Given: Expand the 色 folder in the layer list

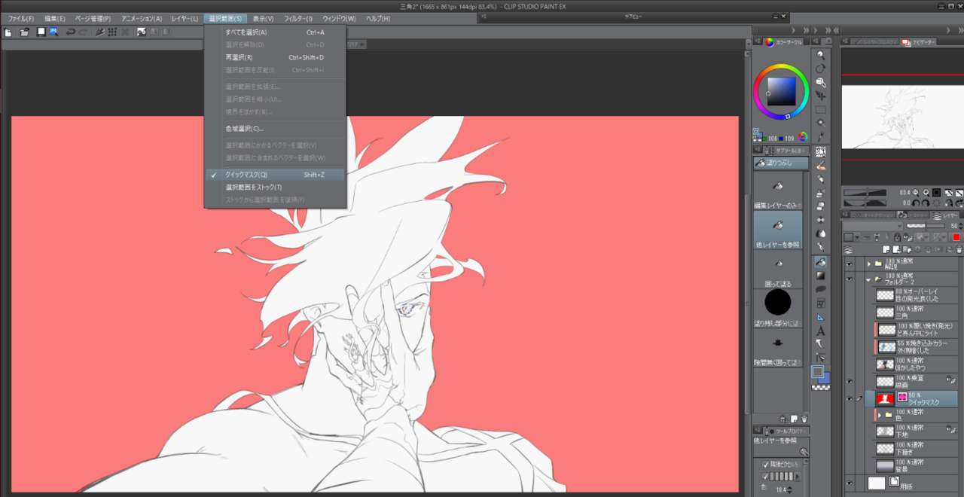Looking at the screenshot, I should coord(879,415).
